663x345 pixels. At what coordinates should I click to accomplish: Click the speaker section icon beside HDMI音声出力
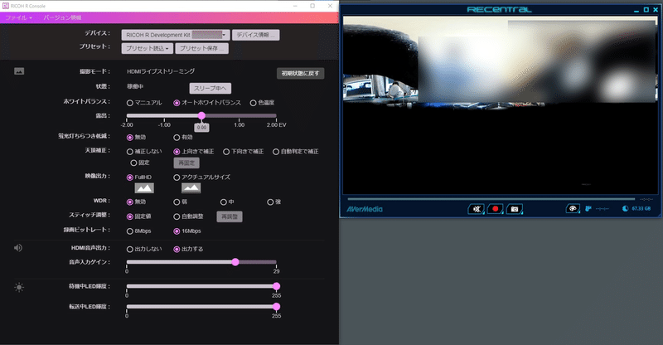pyautogui.click(x=18, y=248)
